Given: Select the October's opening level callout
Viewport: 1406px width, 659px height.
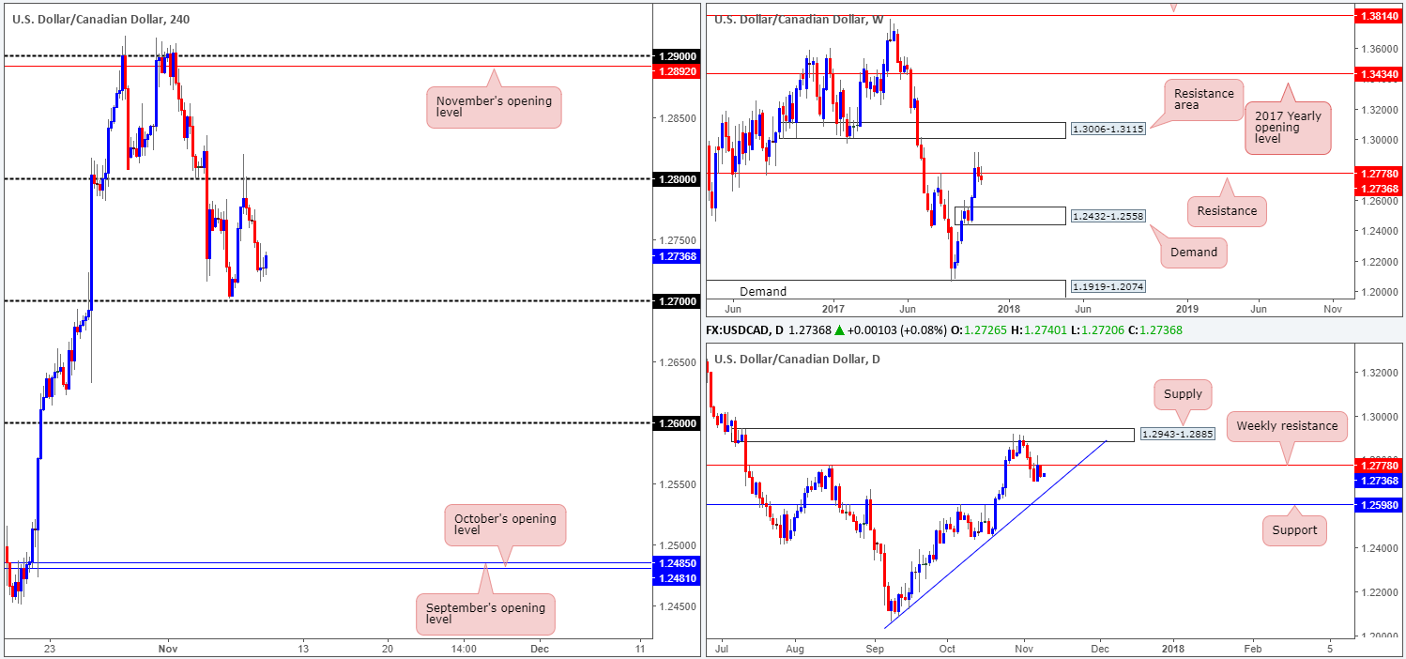Looking at the screenshot, I should (x=505, y=525).
